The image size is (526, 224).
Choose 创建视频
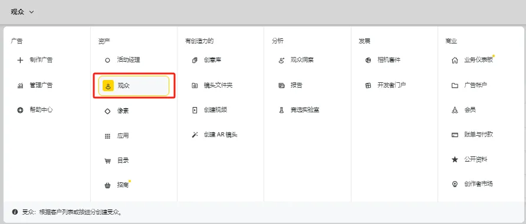(x=215, y=110)
